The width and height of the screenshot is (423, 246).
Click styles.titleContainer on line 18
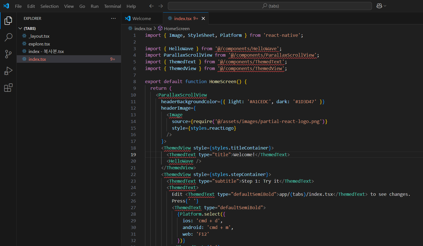[x=240, y=148]
